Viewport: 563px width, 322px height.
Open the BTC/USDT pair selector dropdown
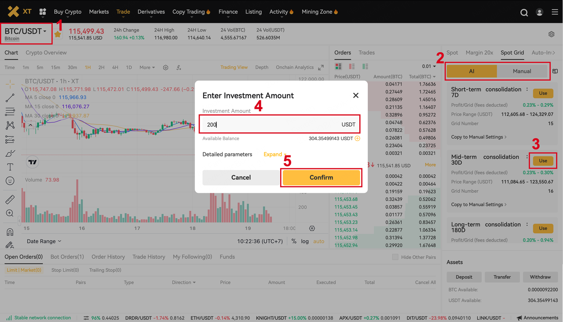point(26,31)
